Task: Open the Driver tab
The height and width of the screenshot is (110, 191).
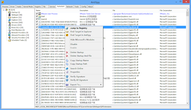Action: [x=12, y=7]
